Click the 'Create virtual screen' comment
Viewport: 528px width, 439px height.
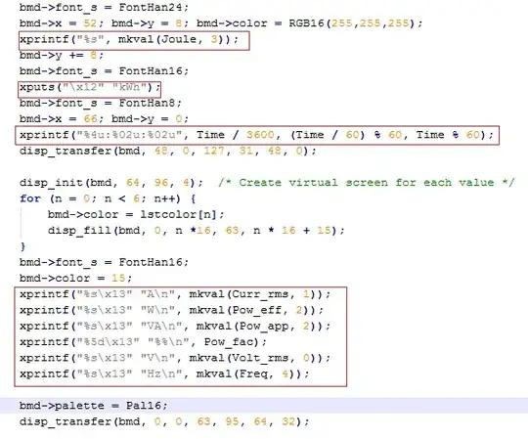367,183
